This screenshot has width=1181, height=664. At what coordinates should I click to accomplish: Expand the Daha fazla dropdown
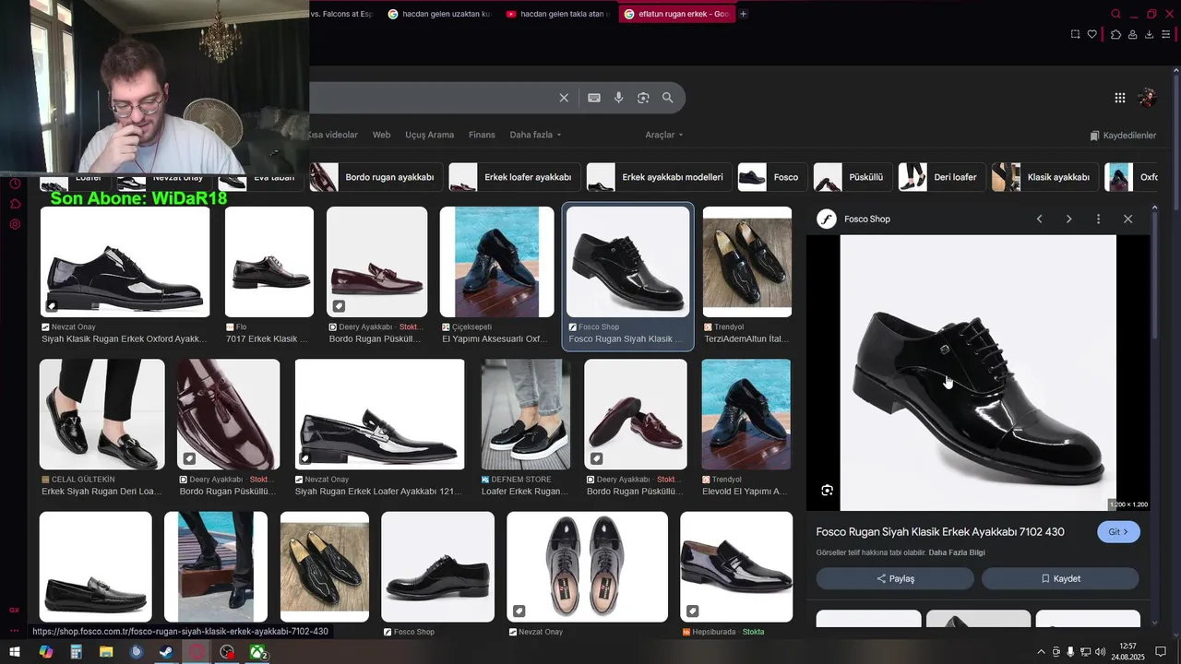pos(535,135)
